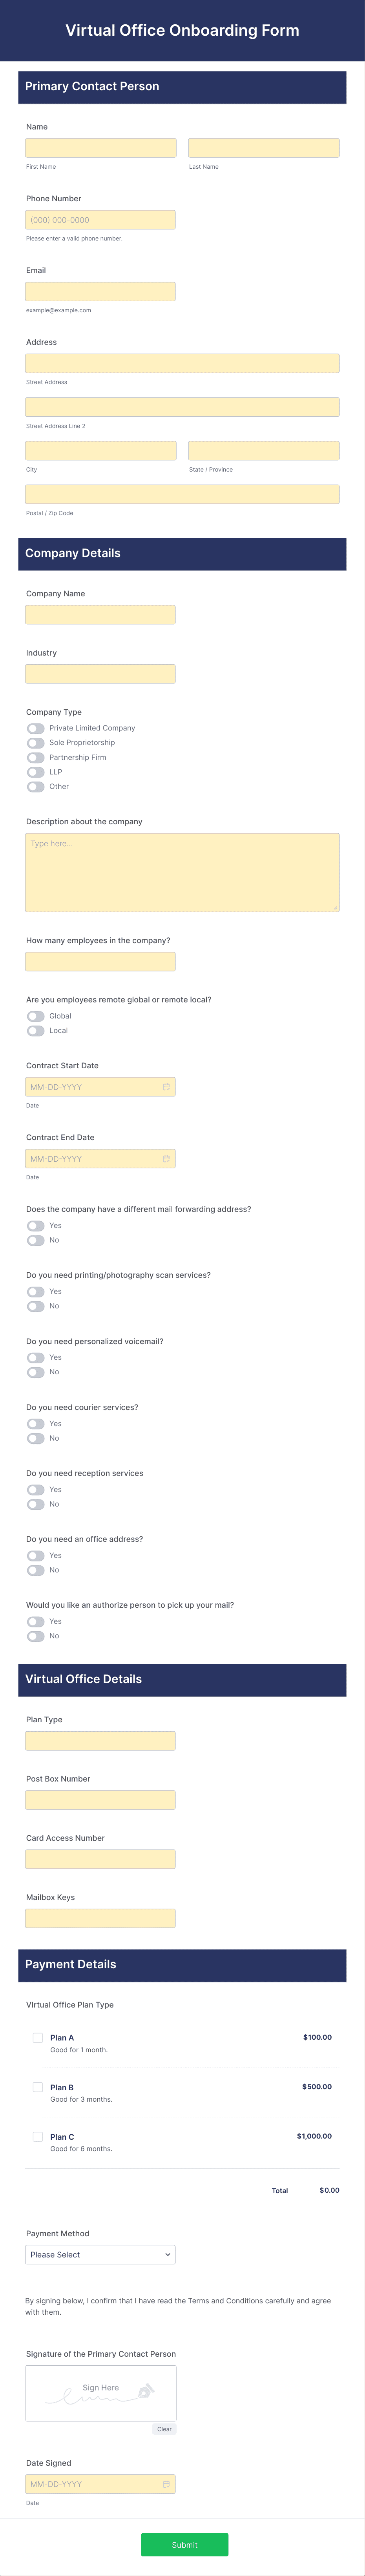The image size is (365, 2576).
Task: Focus the Post Box Number field
Action: (101, 1800)
